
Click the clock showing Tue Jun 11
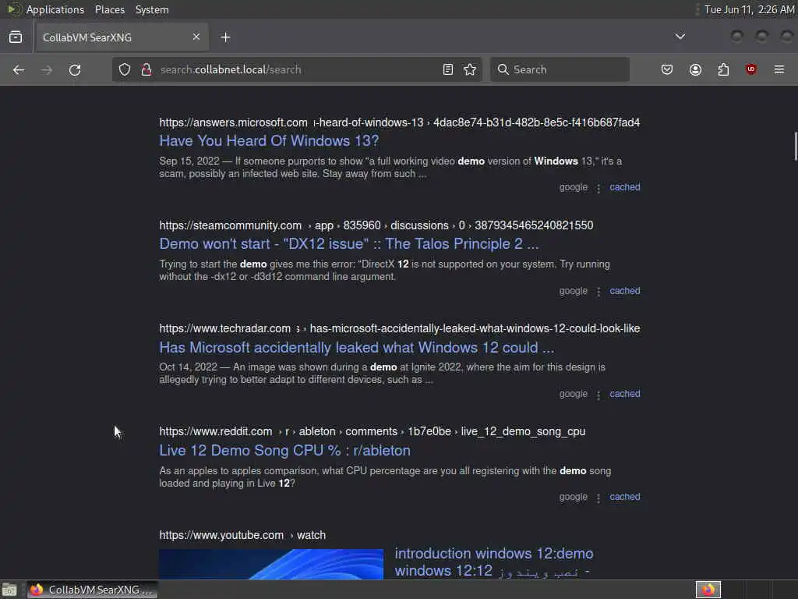coord(749,9)
